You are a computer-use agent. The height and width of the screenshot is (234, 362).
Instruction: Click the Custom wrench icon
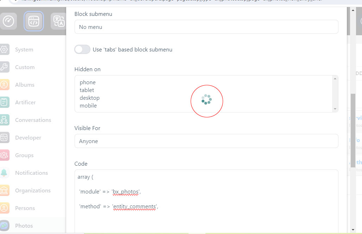[x=4, y=67]
